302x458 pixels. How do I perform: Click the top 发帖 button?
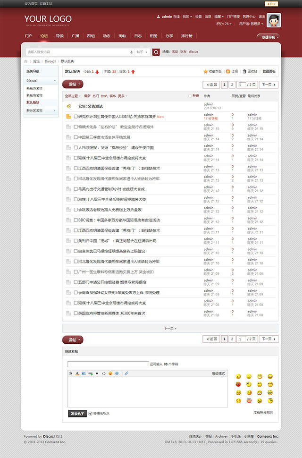point(73,85)
